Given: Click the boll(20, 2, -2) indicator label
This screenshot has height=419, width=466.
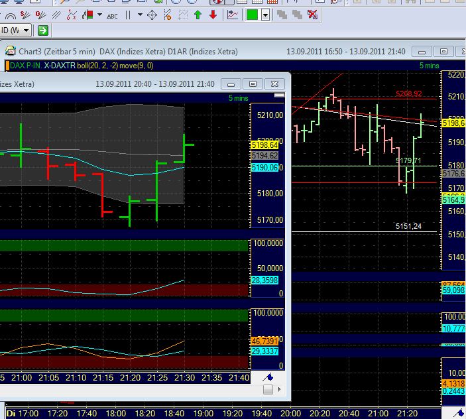Looking at the screenshot, I should click(x=97, y=66).
